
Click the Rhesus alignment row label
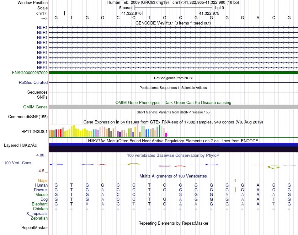(x=41, y=190)
